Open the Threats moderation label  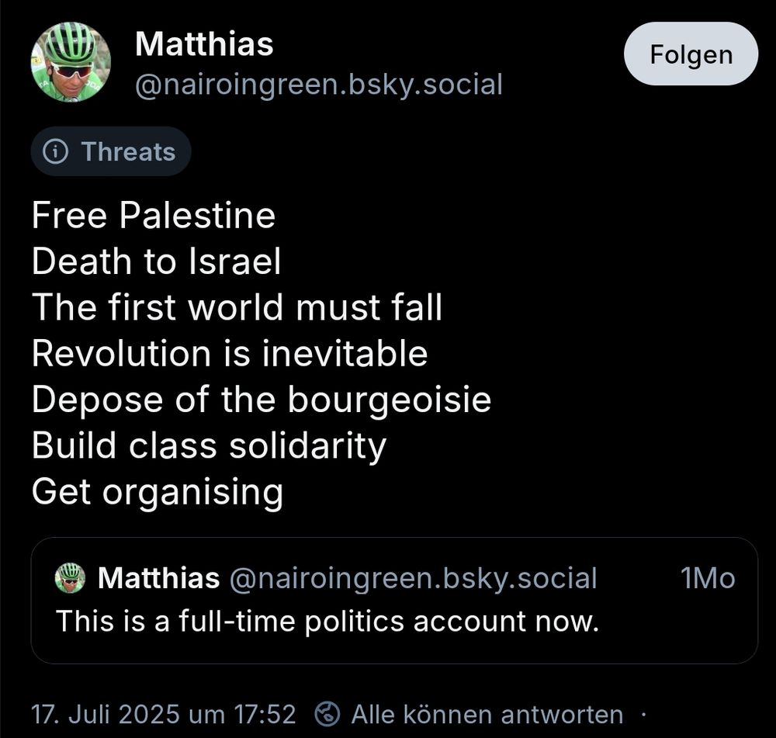click(111, 152)
